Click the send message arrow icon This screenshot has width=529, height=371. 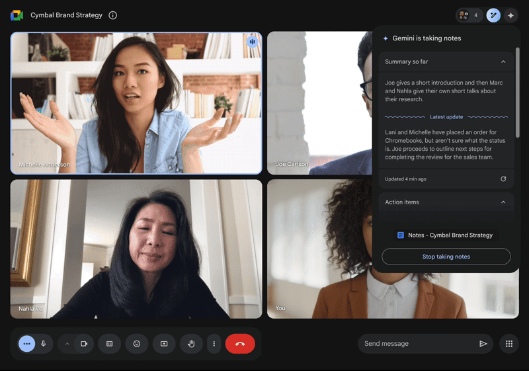click(x=483, y=344)
